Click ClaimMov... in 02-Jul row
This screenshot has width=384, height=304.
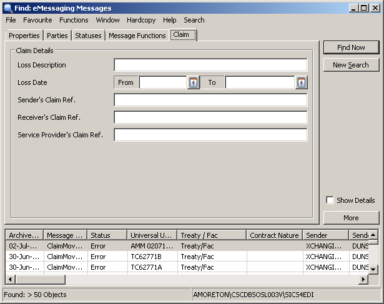(65, 246)
